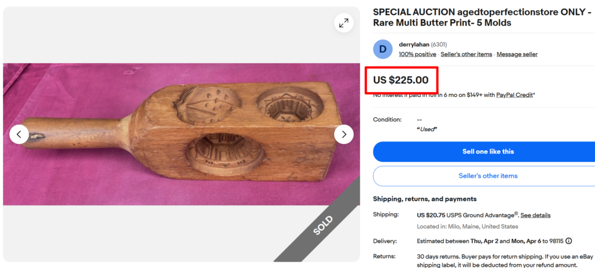Click the 'Used' condition text
This screenshot has height=268, width=595.
pos(427,129)
